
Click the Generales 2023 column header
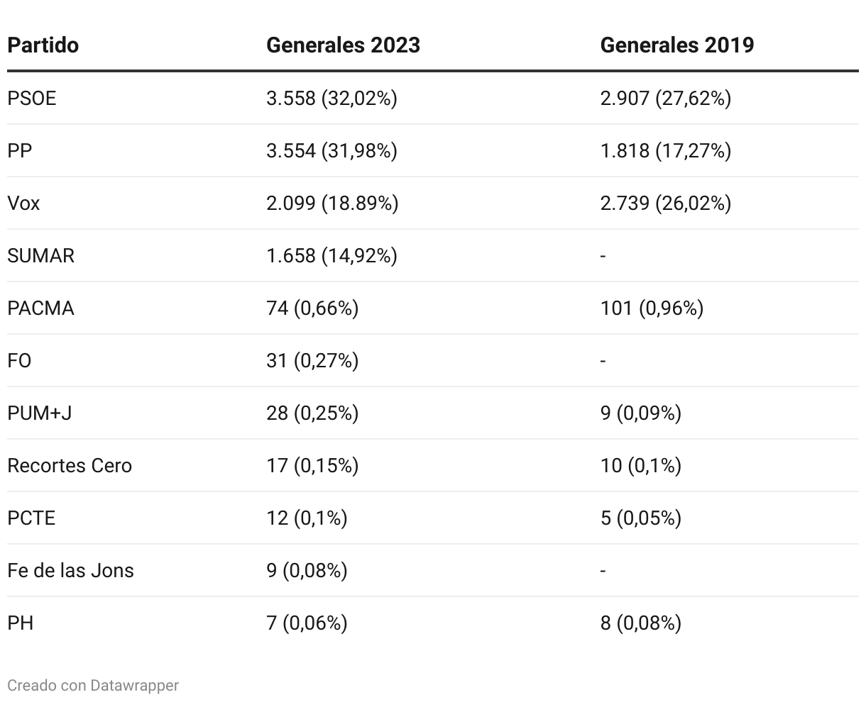click(343, 45)
